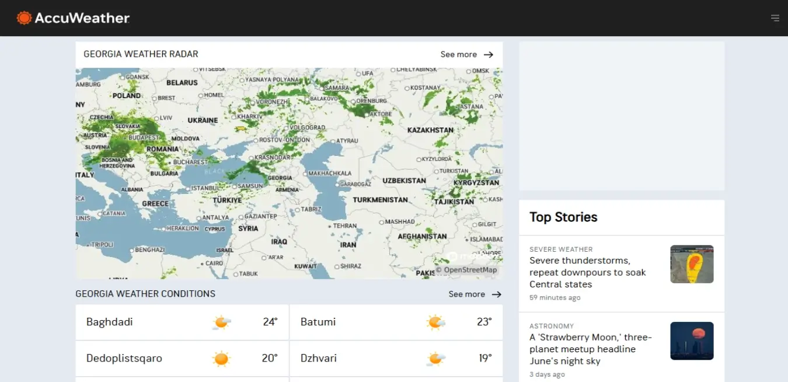The image size is (788, 382).
Task: Open the severe weather map thumbnail
Action: [x=692, y=264]
